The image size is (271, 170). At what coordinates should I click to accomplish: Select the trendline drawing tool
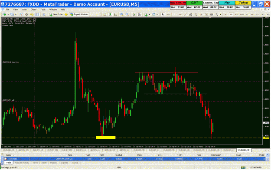[x=185, y=14]
